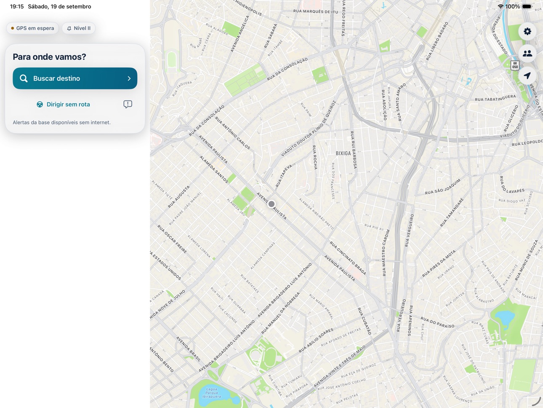Tap the Rua Tabatinguera label on map
The height and width of the screenshot is (408, 543).
495,98
